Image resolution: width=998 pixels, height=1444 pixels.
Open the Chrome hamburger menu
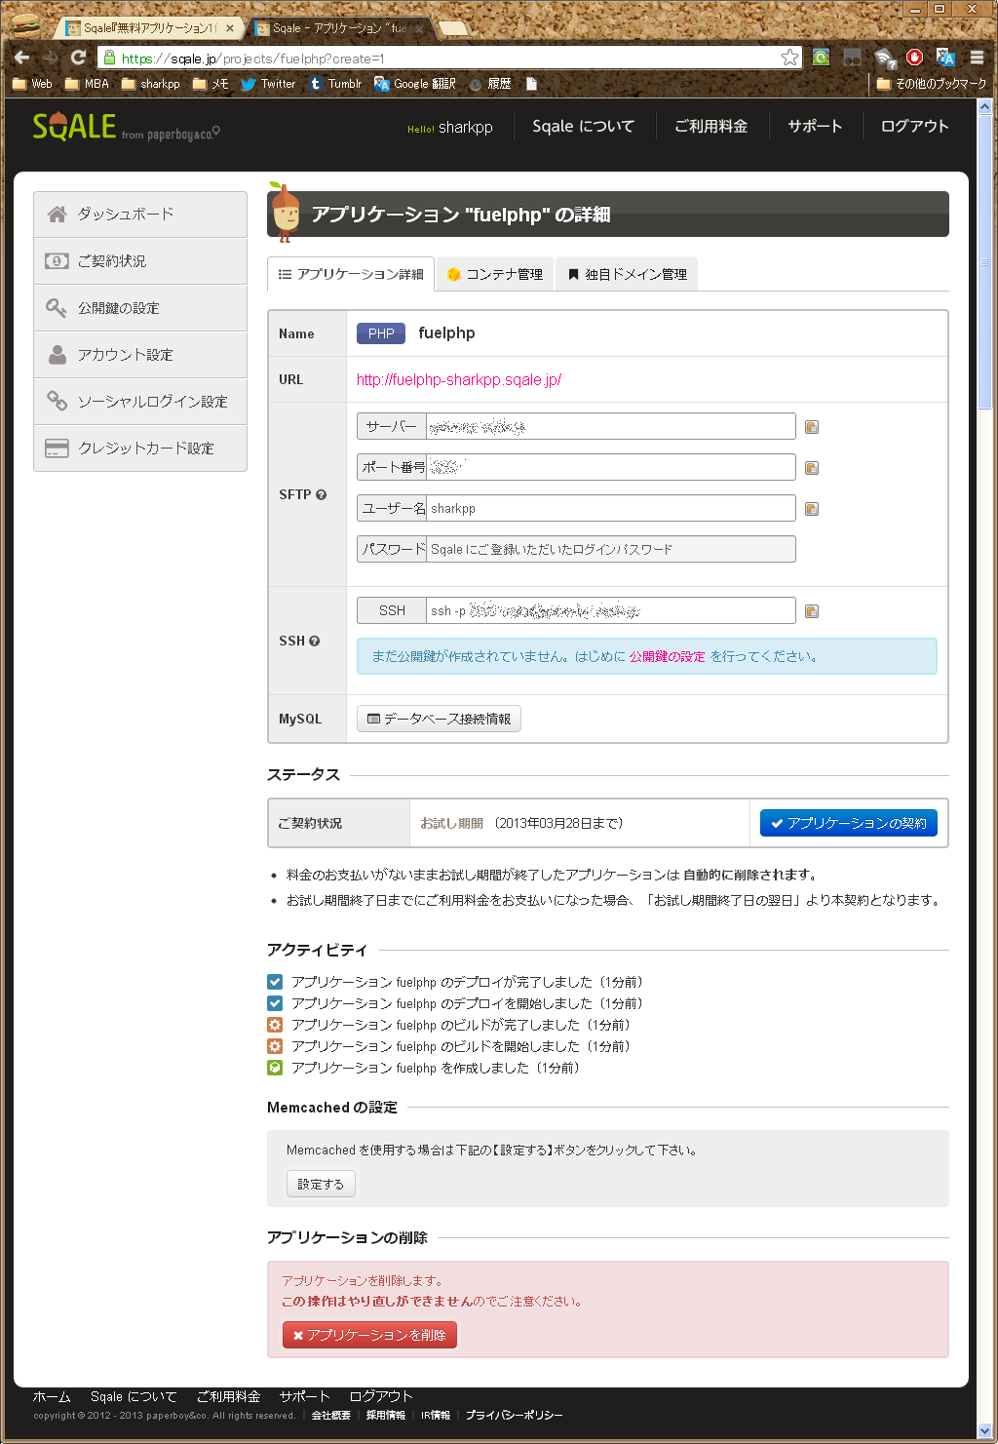coord(977,58)
